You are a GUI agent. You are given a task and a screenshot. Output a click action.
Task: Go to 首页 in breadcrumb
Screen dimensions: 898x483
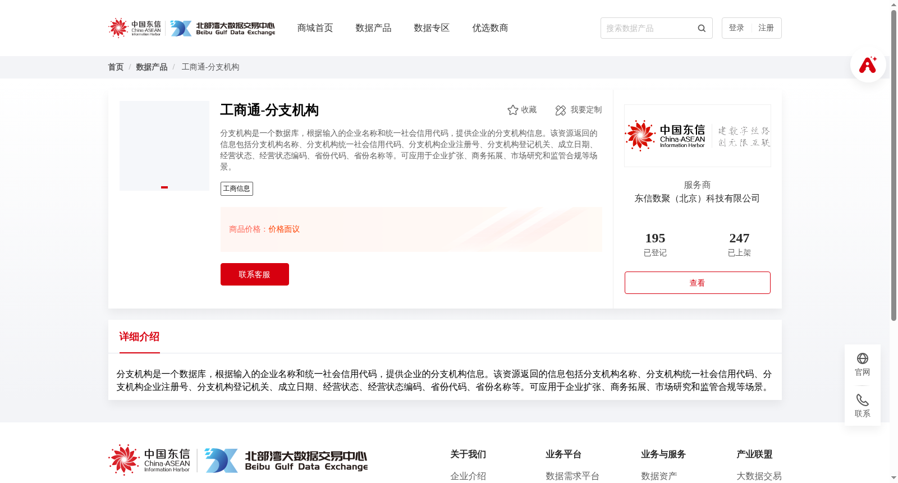(116, 67)
